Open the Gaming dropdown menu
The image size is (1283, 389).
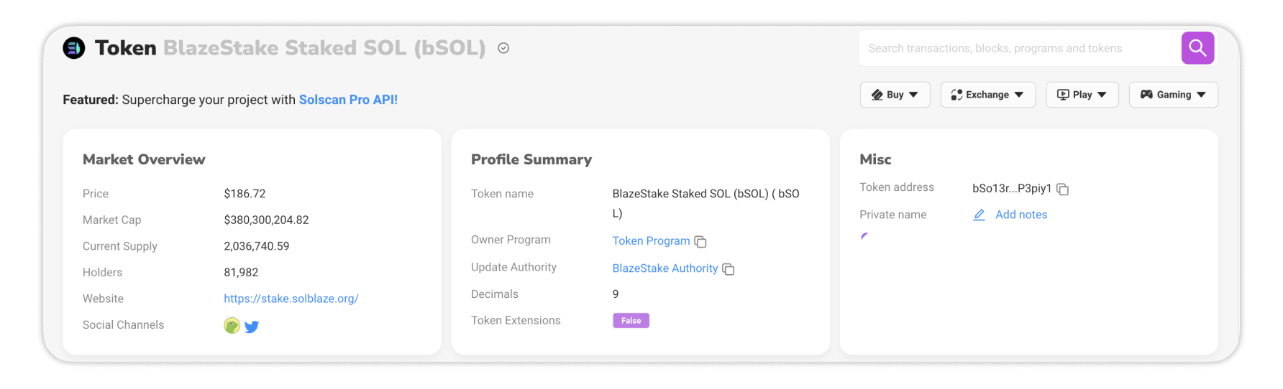coord(1173,95)
